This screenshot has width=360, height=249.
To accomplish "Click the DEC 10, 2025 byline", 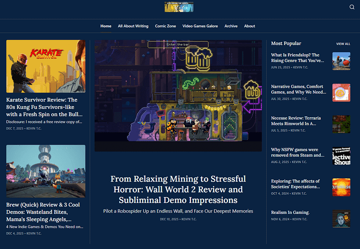I will (178, 219).
